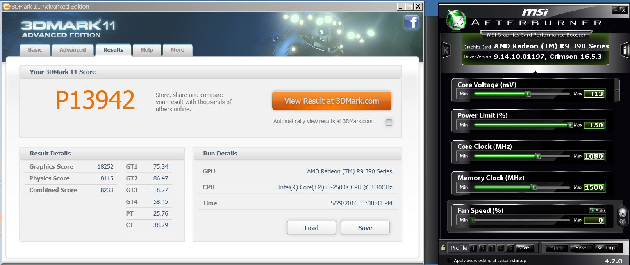Click the Core Clock 1080 value field
This screenshot has height=265, width=630.
[x=594, y=156]
